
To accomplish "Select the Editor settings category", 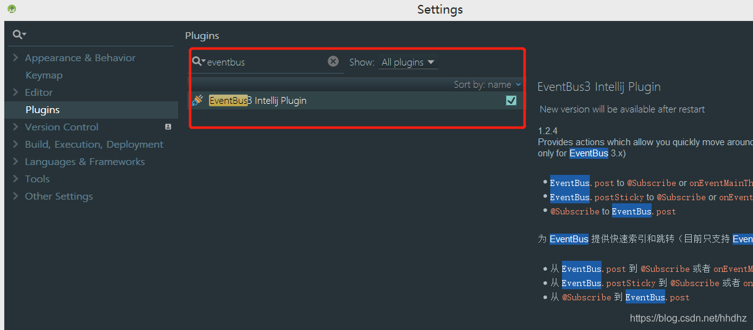I will [x=38, y=92].
